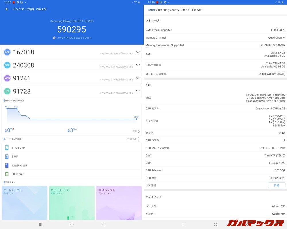Image resolution: width=287 pixels, height=229 pixels.
Task: Click the blue CPU score badge icon
Action: [7, 52]
